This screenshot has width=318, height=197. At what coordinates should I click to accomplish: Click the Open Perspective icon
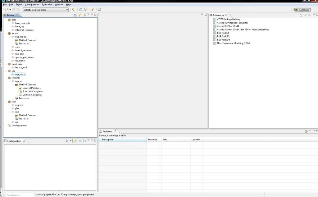292,10
